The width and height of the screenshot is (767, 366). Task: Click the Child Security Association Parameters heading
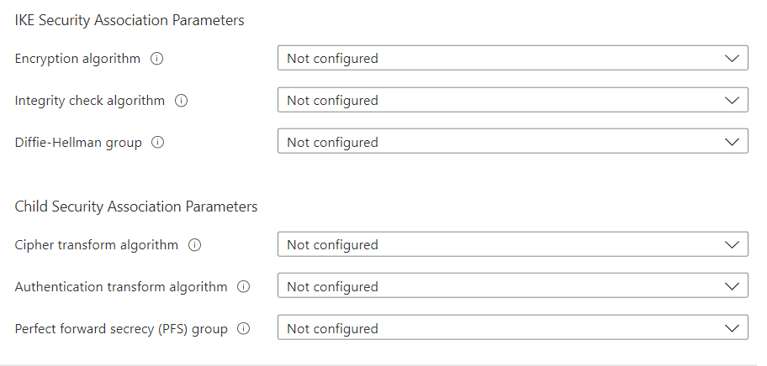[x=136, y=207]
